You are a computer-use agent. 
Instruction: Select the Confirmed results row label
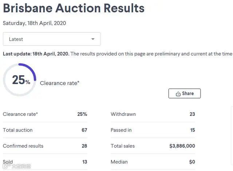coord(23,146)
